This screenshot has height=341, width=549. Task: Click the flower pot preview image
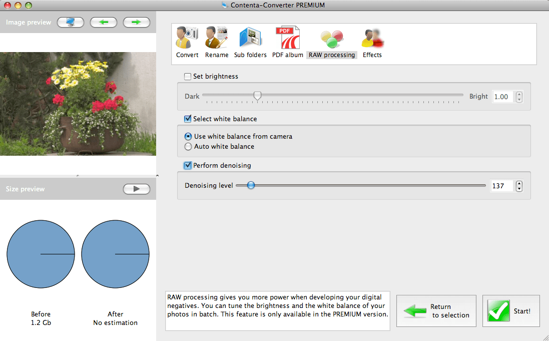78,104
